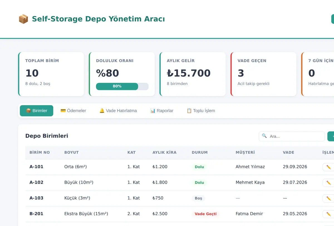Click the box icon in the page title
This screenshot has width=334, height=226.
pos(23,19)
